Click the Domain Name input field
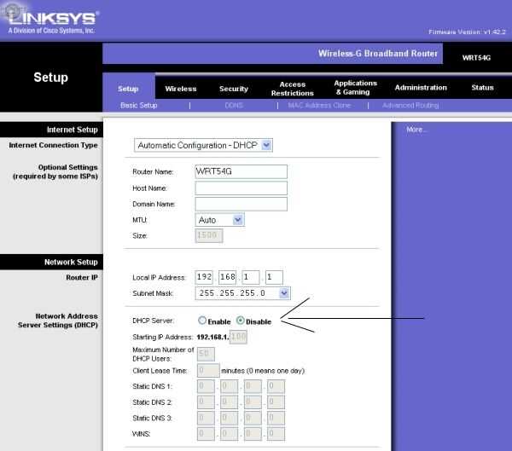This screenshot has height=451, width=512. (x=241, y=204)
